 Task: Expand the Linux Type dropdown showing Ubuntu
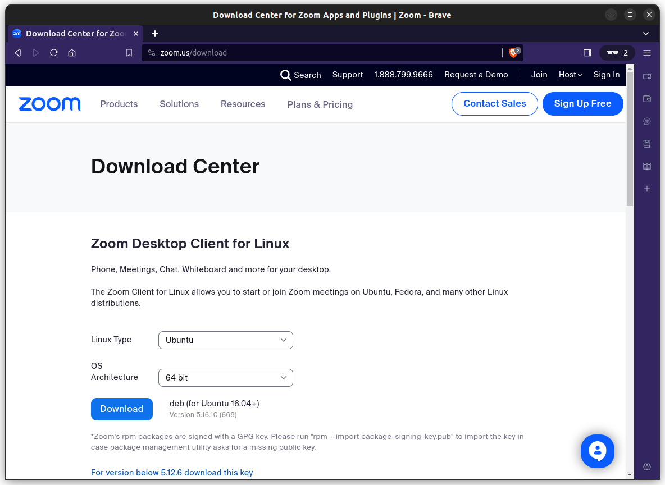225,340
